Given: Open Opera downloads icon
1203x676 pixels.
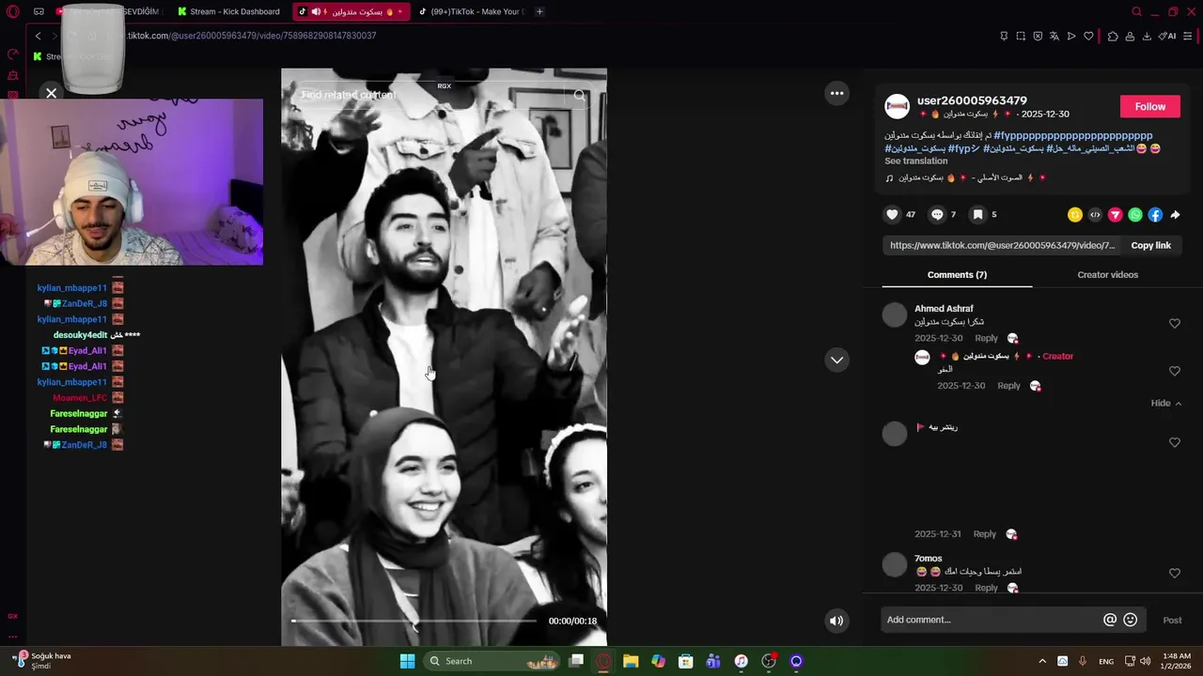Looking at the screenshot, I should coord(1147,36).
